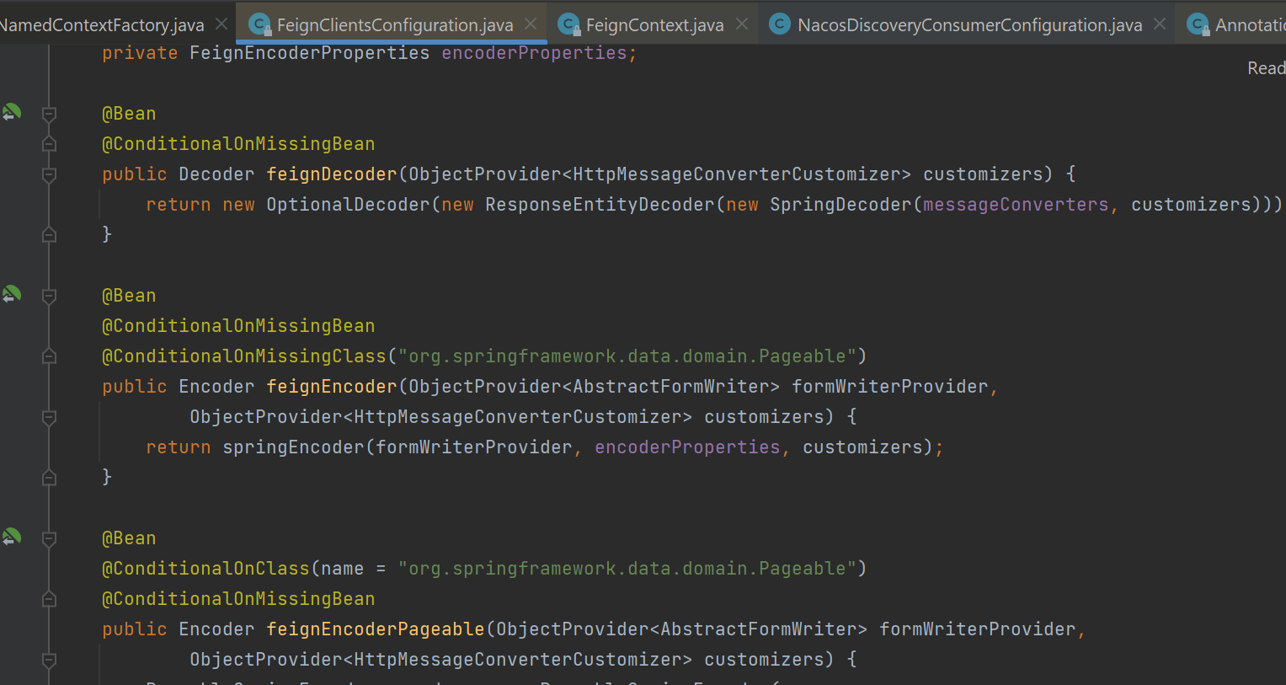1286x685 pixels.
Task: Close the FeignContext.java tab
Action: coord(742,24)
